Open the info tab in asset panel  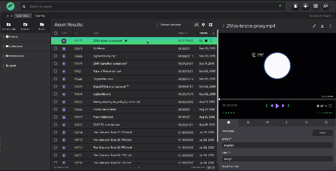tap(248, 122)
